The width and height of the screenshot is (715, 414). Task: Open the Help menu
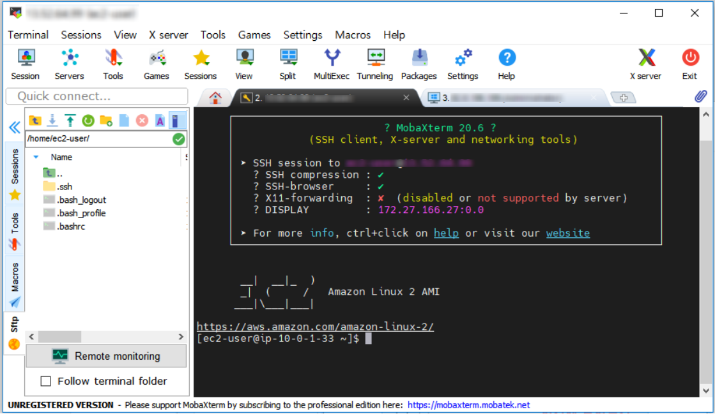click(x=394, y=35)
